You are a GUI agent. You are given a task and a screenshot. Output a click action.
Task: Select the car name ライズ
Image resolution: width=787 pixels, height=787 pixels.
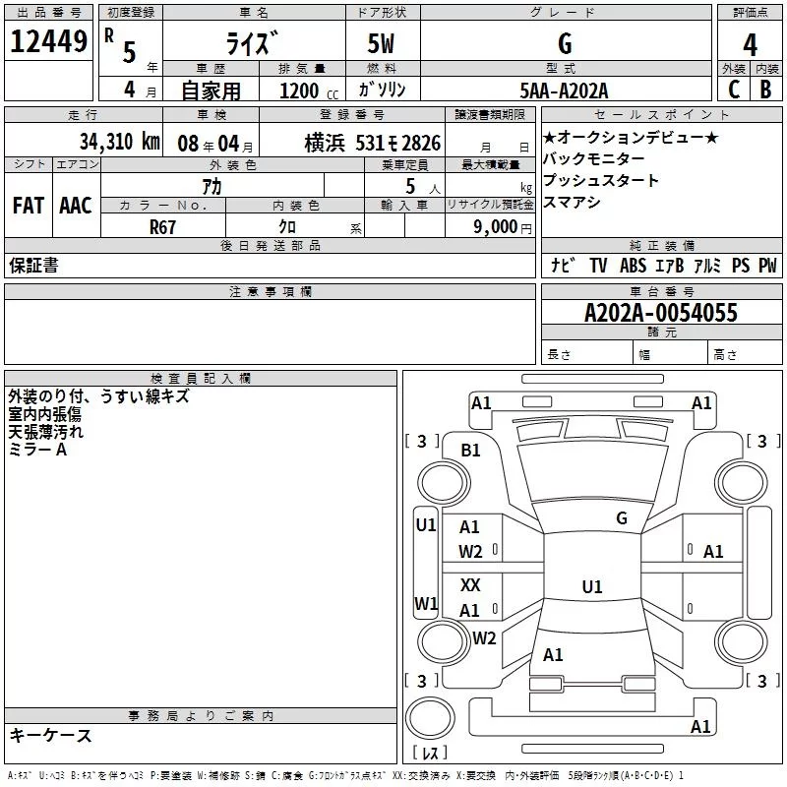click(x=252, y=43)
